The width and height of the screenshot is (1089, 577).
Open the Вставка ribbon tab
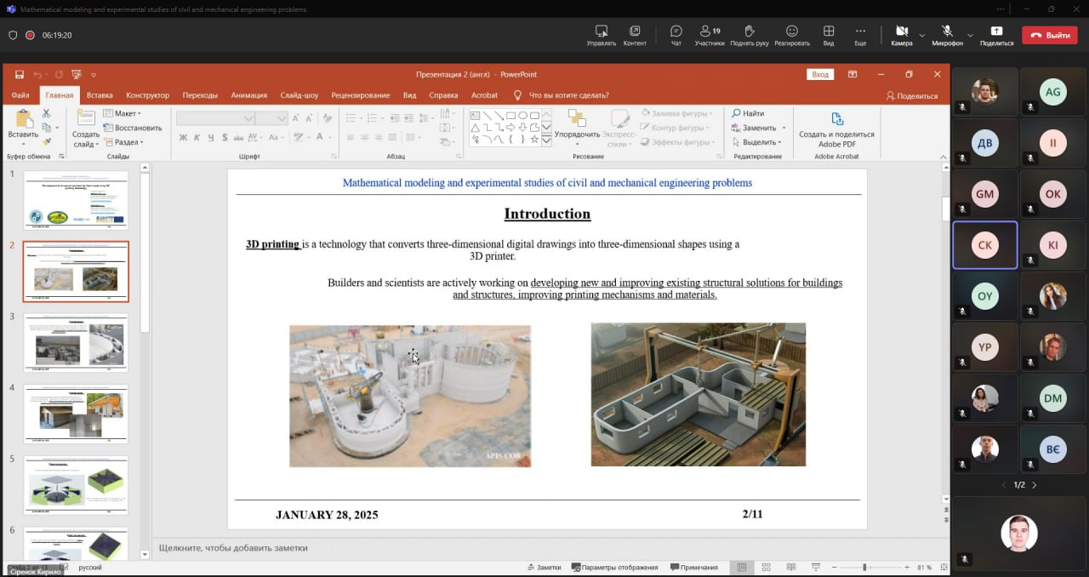pos(100,95)
